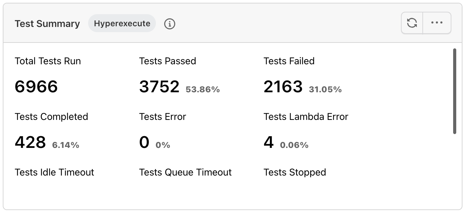Click the Tests Failed label
Image resolution: width=468 pixels, height=217 pixels.
click(x=289, y=61)
